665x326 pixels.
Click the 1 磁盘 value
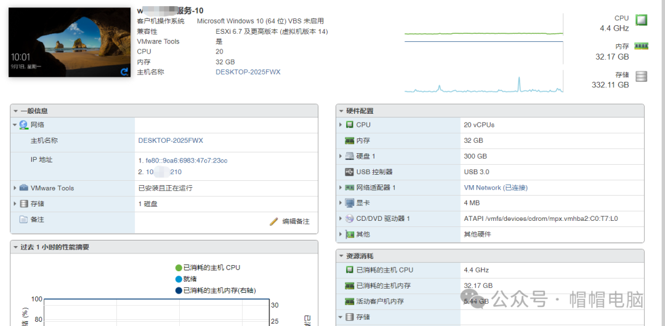point(148,204)
